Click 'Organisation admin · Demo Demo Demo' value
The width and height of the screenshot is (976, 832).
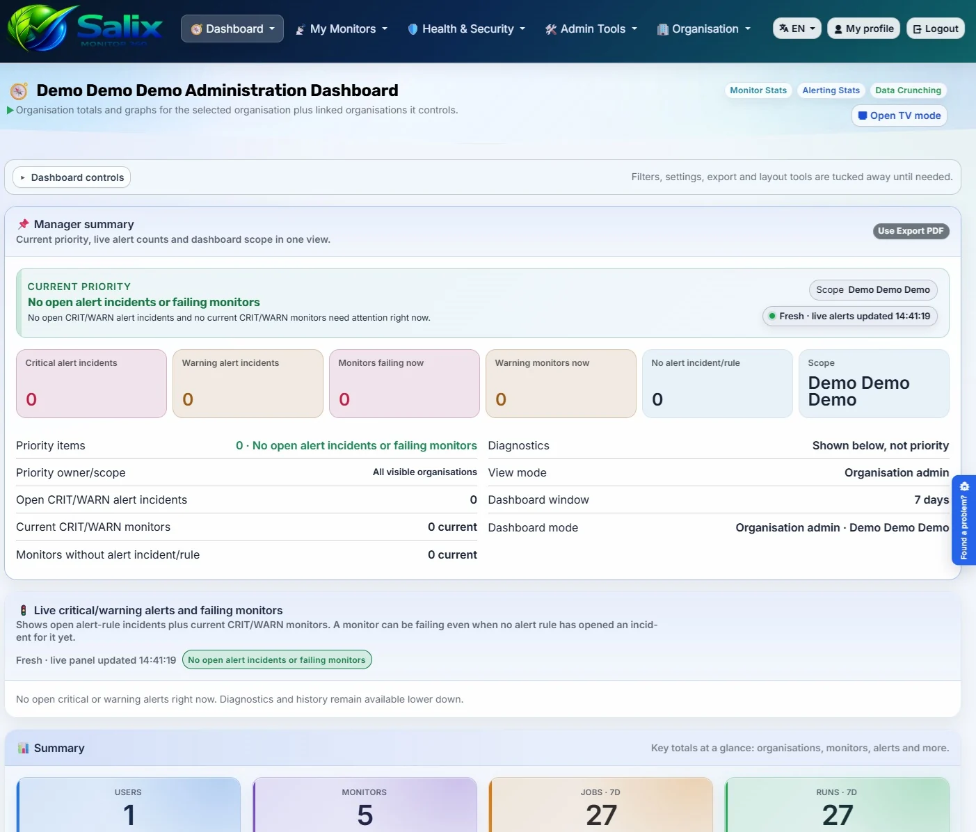(842, 527)
